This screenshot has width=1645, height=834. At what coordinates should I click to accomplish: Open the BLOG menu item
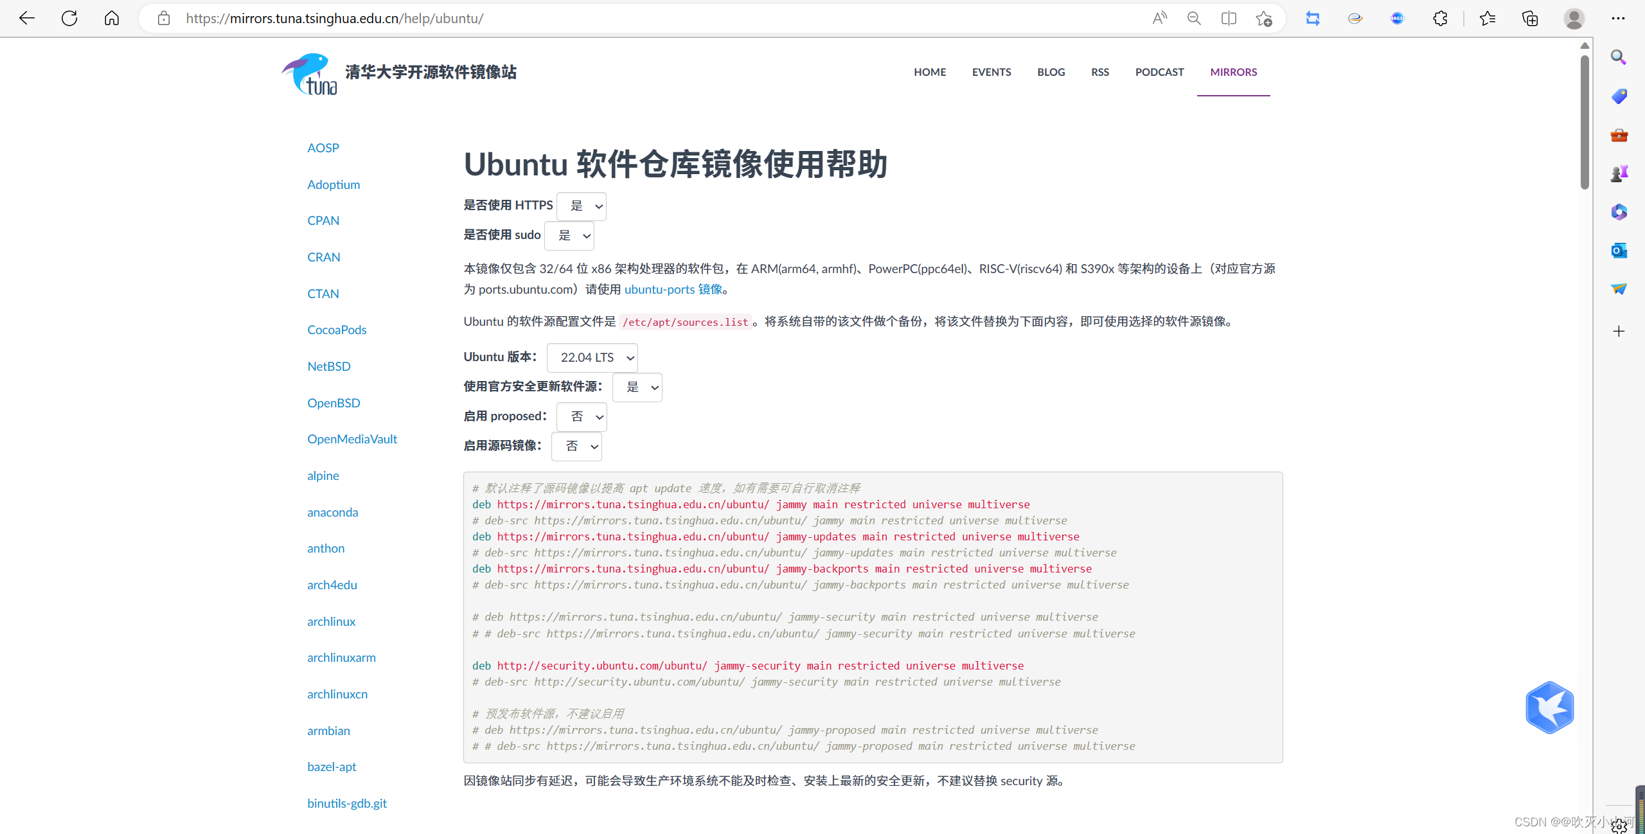[x=1051, y=72]
